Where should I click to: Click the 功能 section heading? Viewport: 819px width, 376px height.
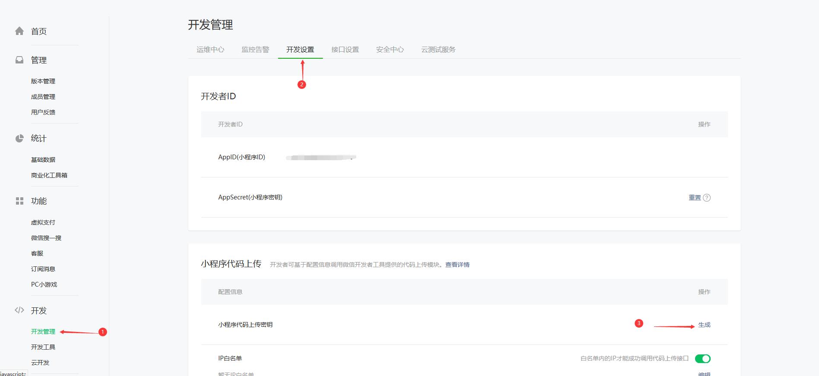(39, 201)
